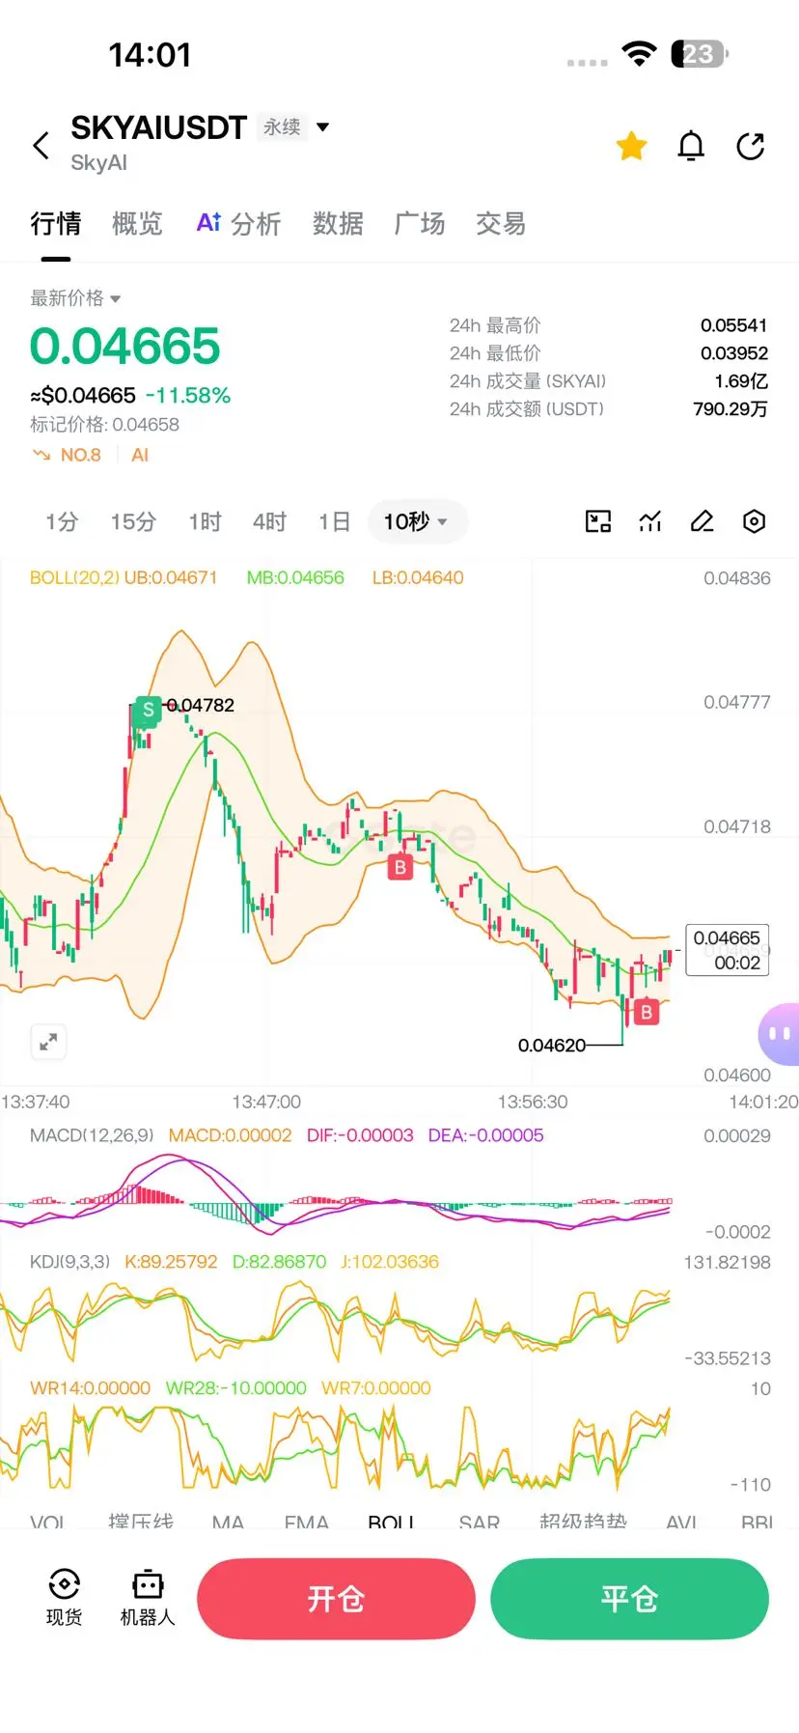
Task: Open the chart indicators icon
Action: click(650, 521)
